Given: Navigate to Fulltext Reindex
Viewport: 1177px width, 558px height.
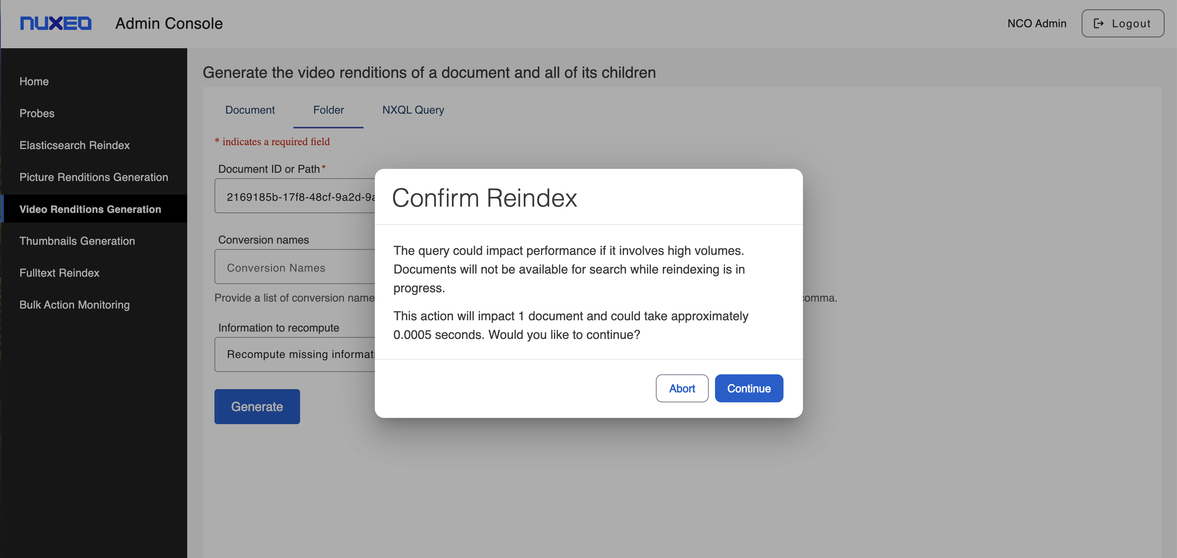Looking at the screenshot, I should (x=60, y=273).
